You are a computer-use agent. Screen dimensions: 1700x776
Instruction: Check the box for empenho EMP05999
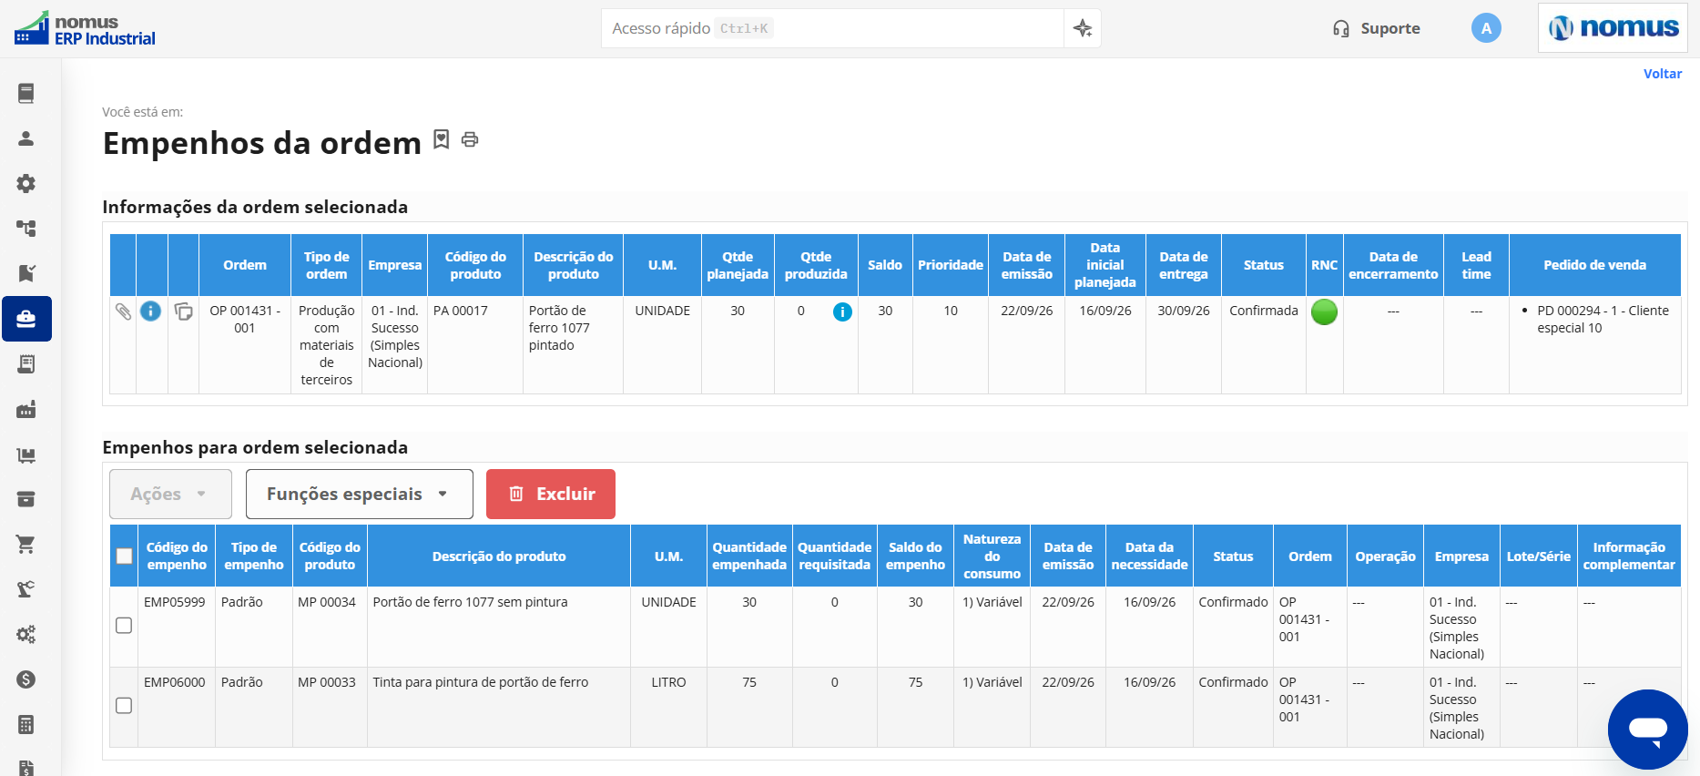click(x=124, y=626)
